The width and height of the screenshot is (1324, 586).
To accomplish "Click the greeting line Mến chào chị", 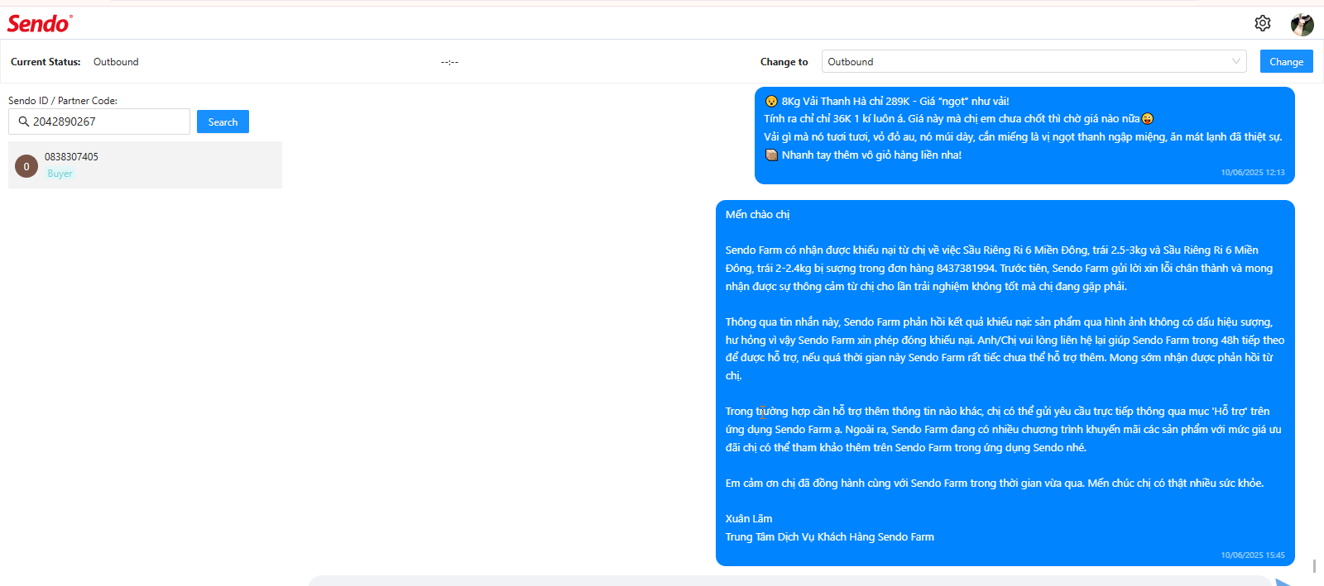I will click(757, 215).
